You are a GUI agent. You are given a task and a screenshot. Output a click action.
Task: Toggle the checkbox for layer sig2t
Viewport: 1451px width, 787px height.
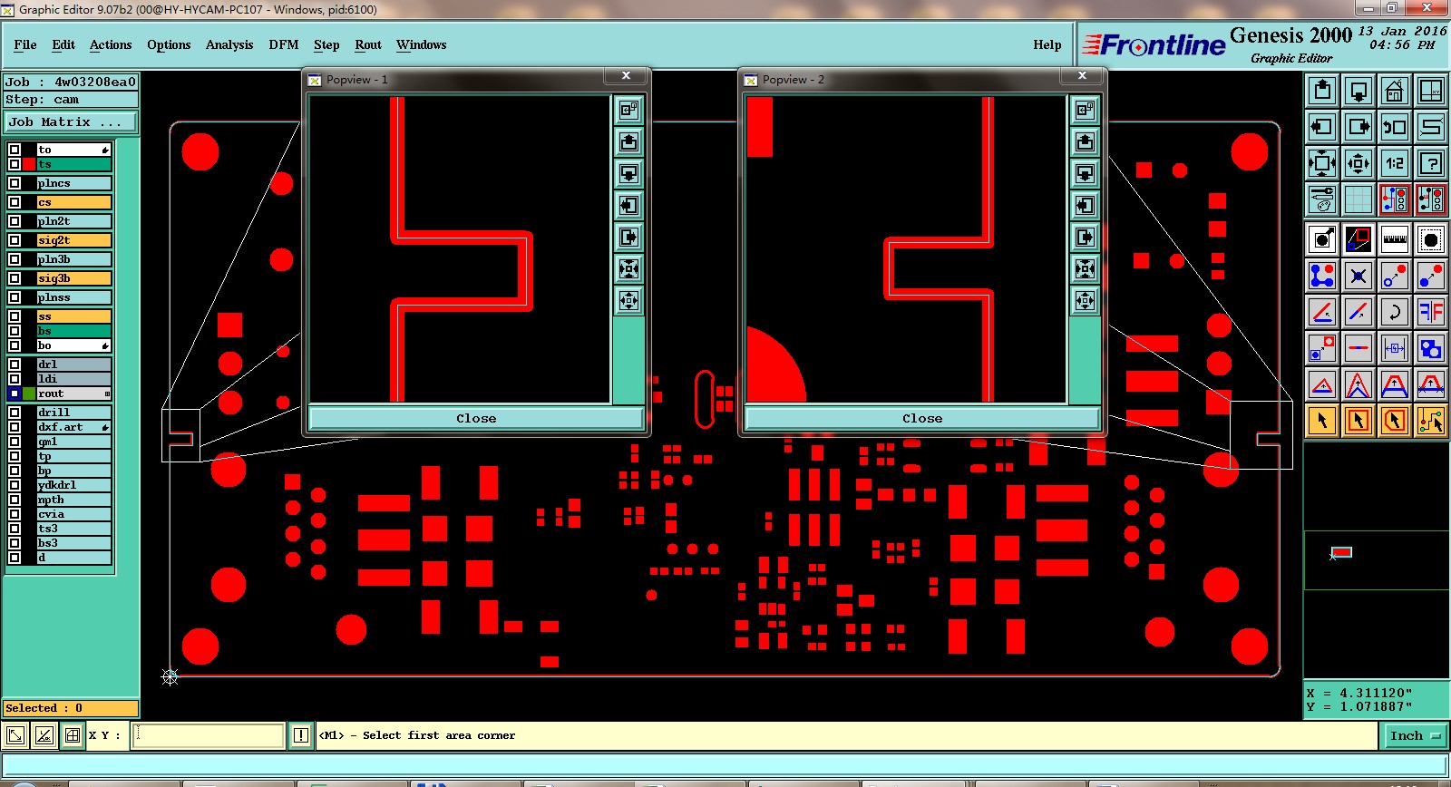click(15, 240)
